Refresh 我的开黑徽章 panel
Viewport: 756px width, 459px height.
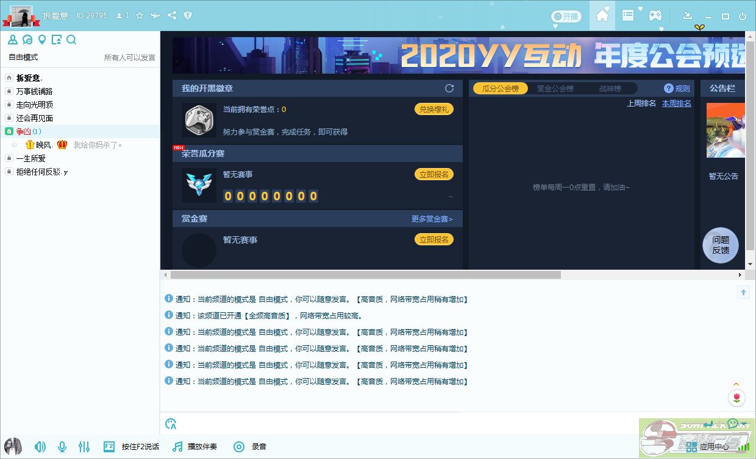point(449,88)
